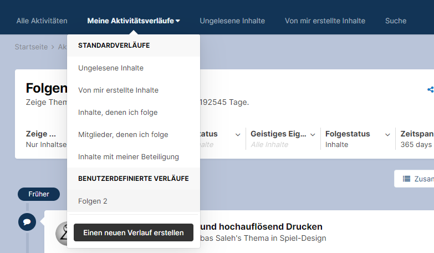The image size is (434, 253).
Task: Choose Mitglieder, denen ich folge menu entry
Action: tap(123, 135)
